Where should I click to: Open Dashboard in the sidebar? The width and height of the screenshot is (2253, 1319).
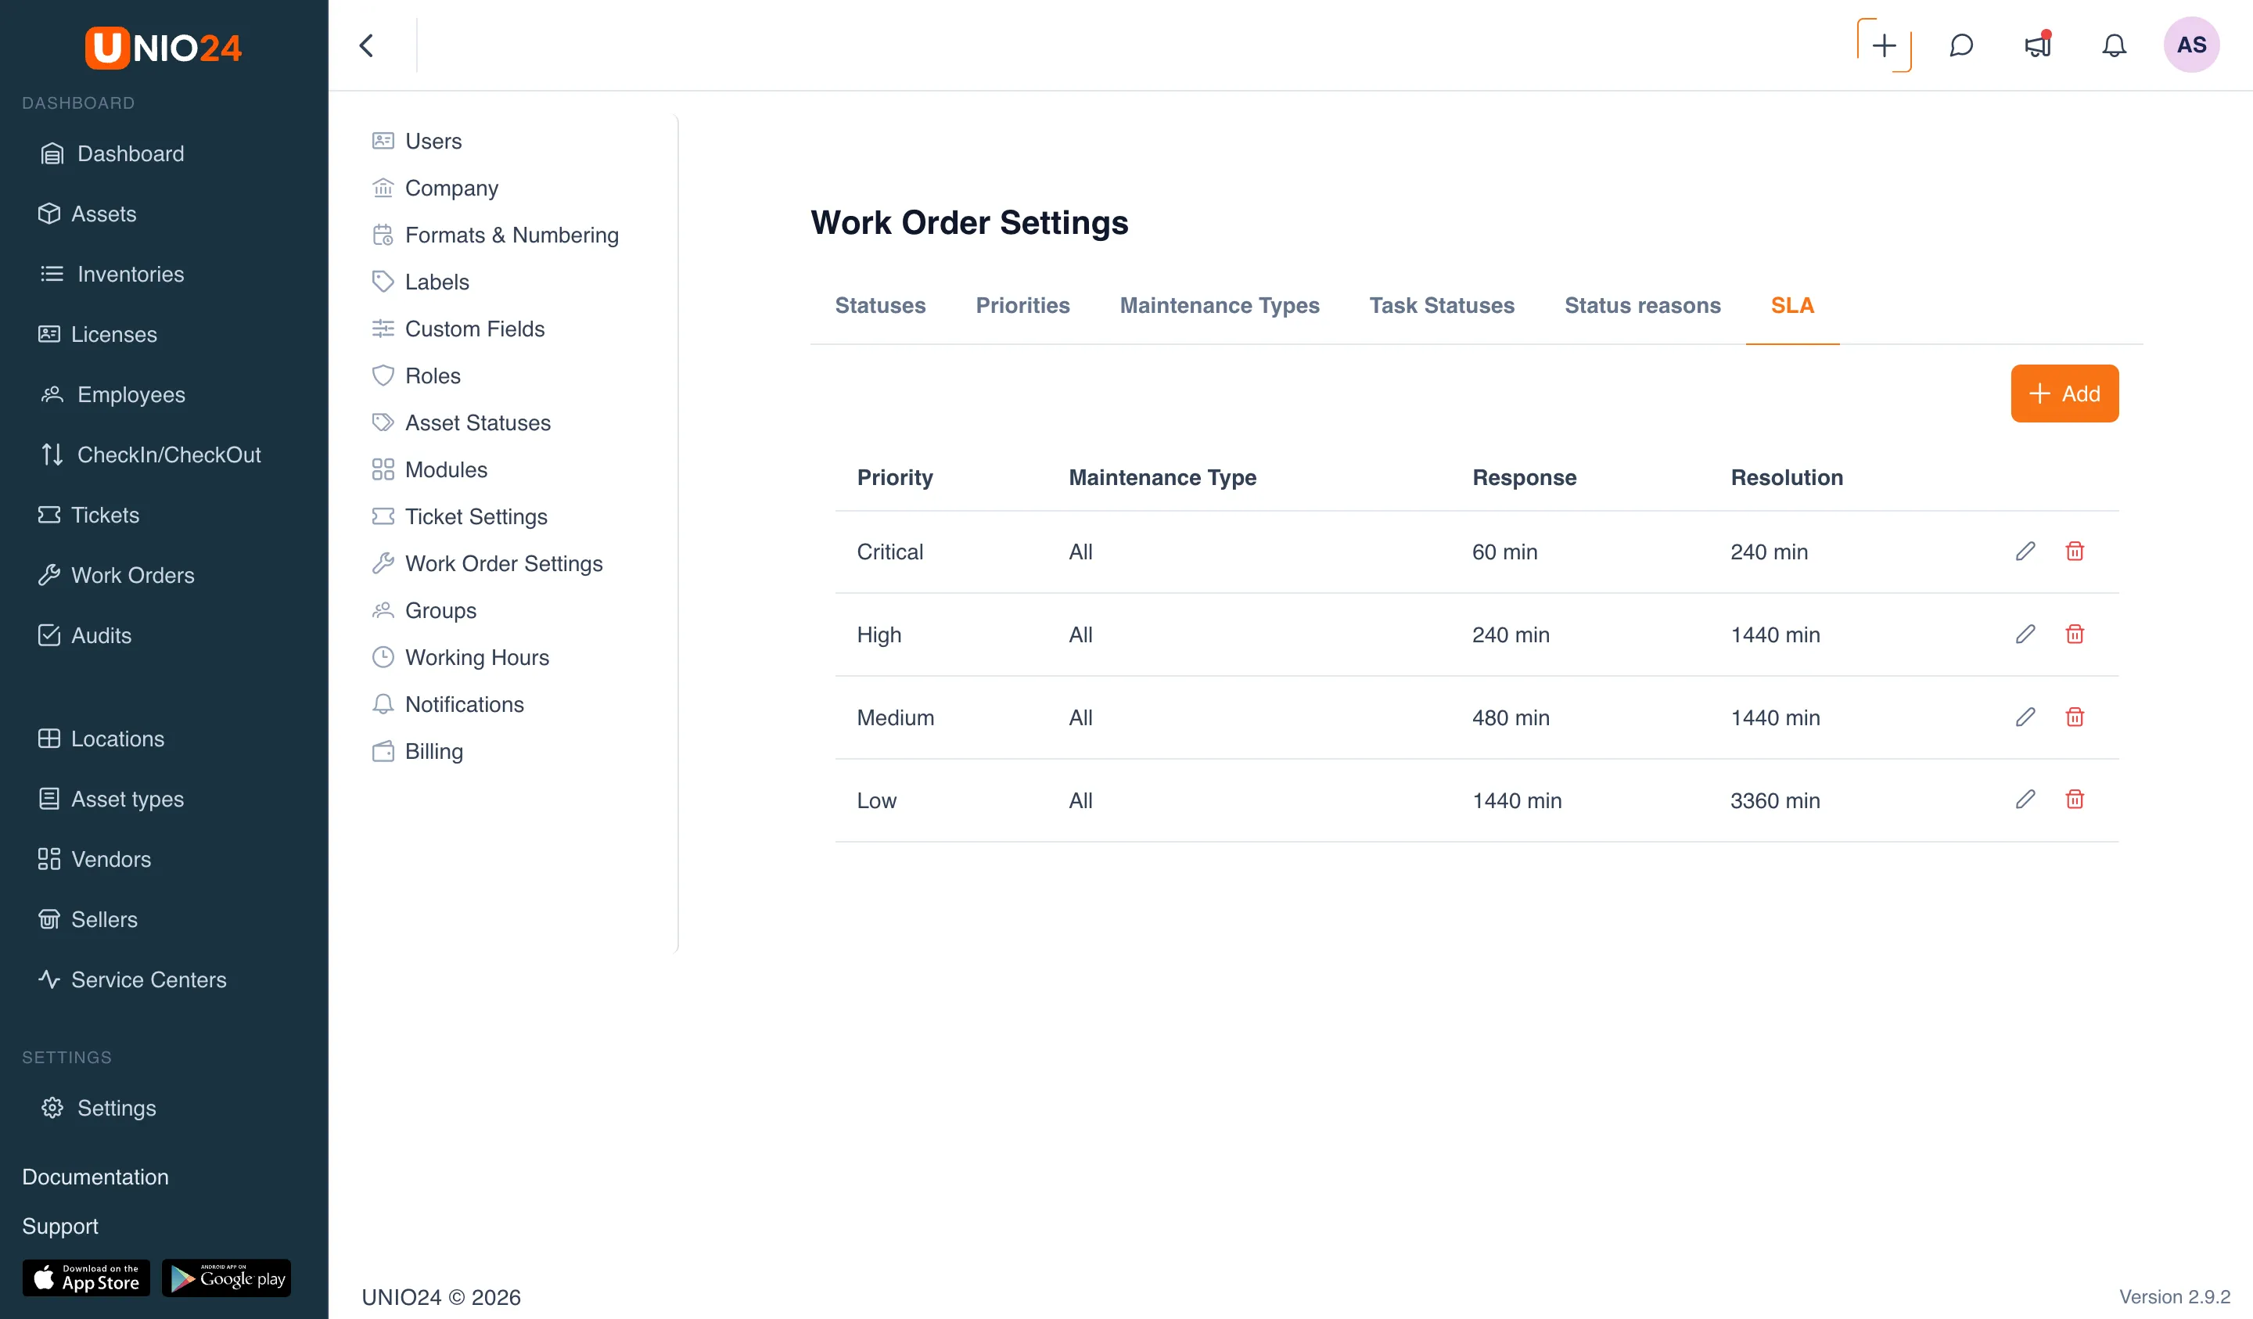pyautogui.click(x=112, y=154)
